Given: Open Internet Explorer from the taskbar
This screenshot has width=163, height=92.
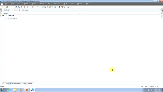Looking at the screenshot, I should [x=9, y=90].
